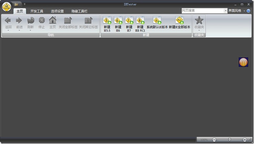Image resolution: width=254 pixels, height=144 pixels.
Task: Click in the 网页搜索 search field
Action: 203,11
